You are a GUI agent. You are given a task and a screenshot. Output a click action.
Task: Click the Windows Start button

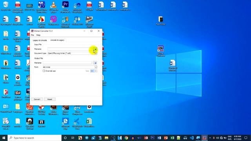4,138
